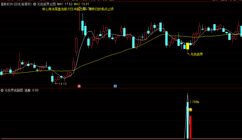The height and width of the screenshot is (140, 242).
Task: Click the yellow 核心用法尾盘选股 annotation text
Action: 78,9
